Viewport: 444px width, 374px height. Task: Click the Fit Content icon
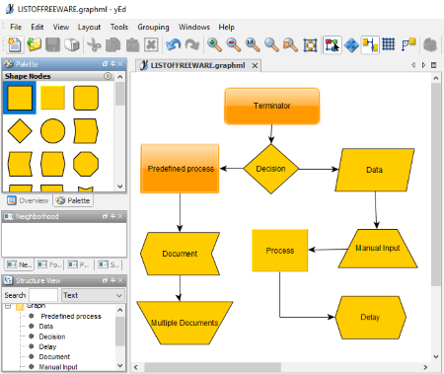[310, 44]
